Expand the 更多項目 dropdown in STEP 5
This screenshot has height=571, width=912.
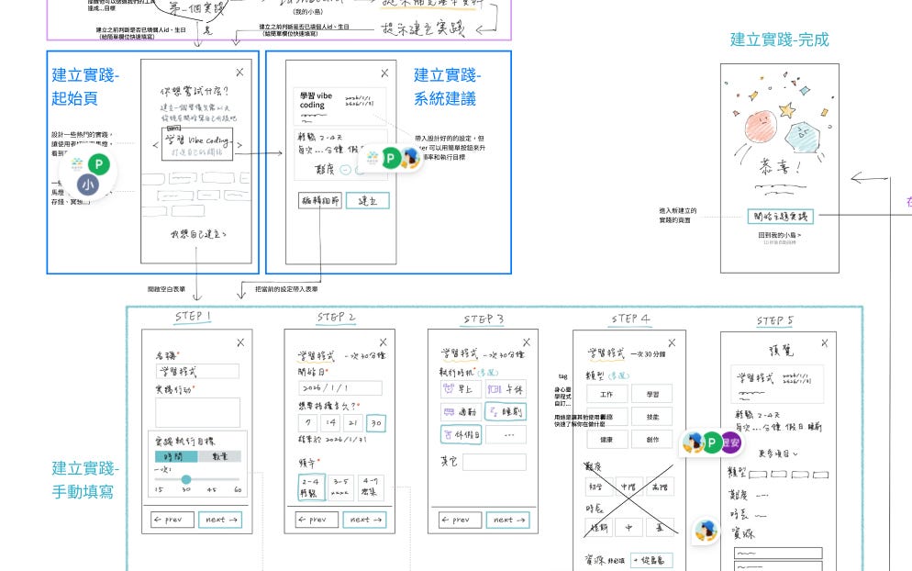pos(778,453)
